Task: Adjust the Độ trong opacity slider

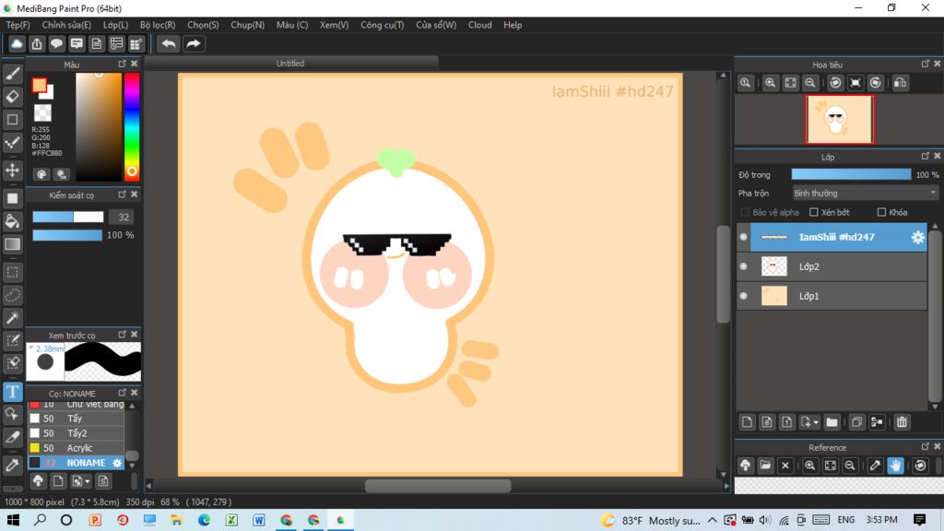Action: coord(851,174)
